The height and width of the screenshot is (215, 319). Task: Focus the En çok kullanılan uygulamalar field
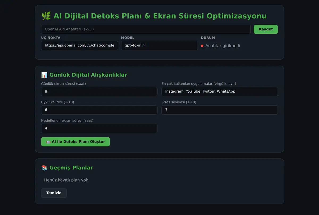(220, 92)
